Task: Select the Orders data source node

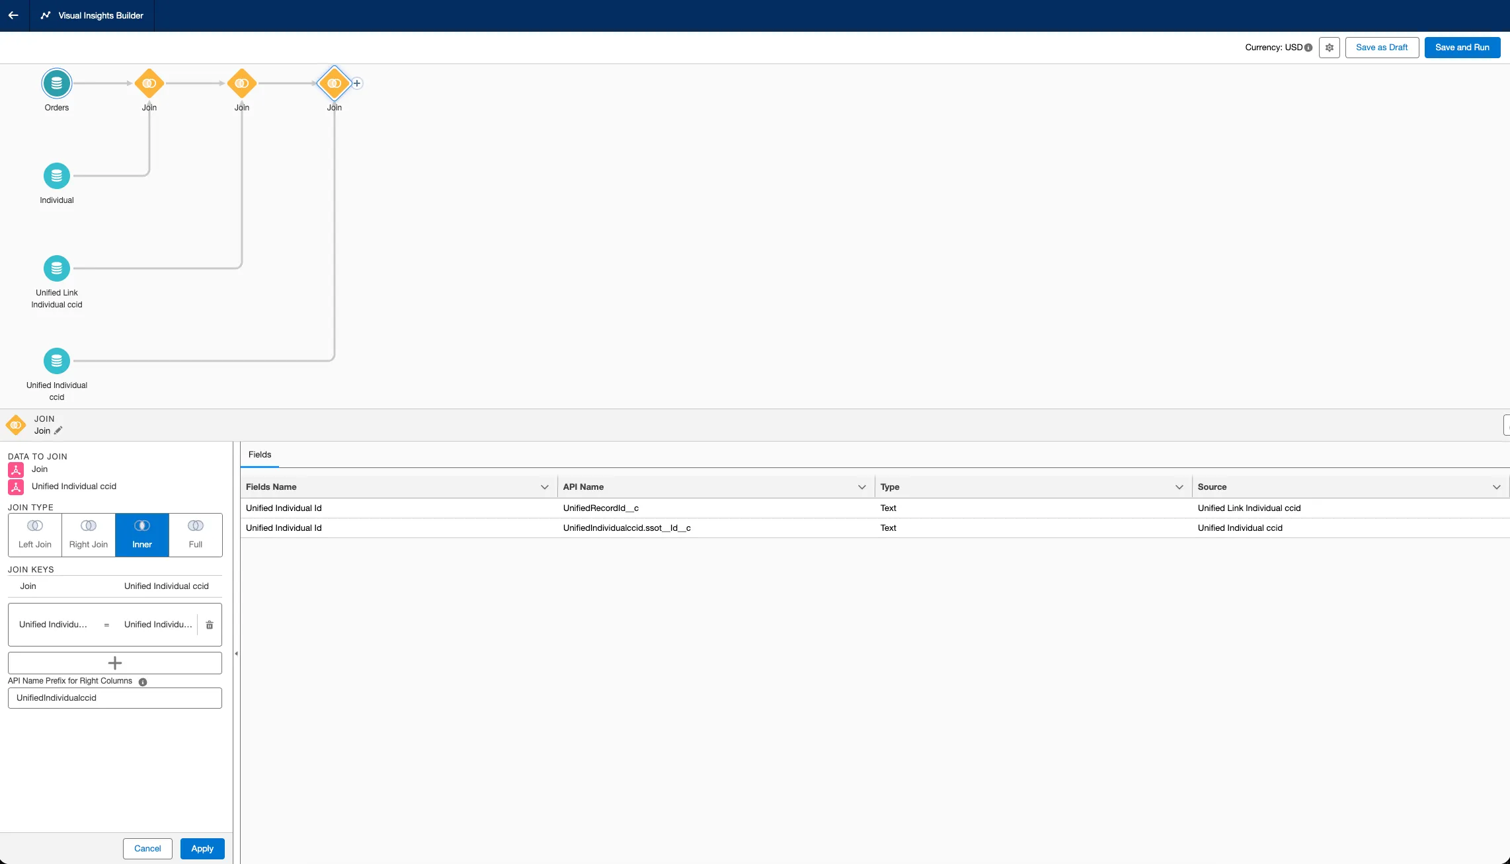Action: point(57,83)
